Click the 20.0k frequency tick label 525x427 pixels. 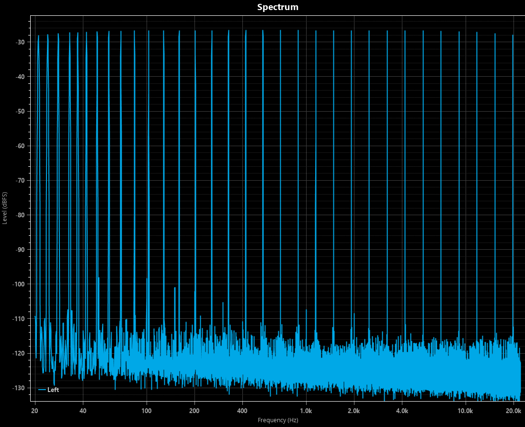pyautogui.click(x=514, y=411)
